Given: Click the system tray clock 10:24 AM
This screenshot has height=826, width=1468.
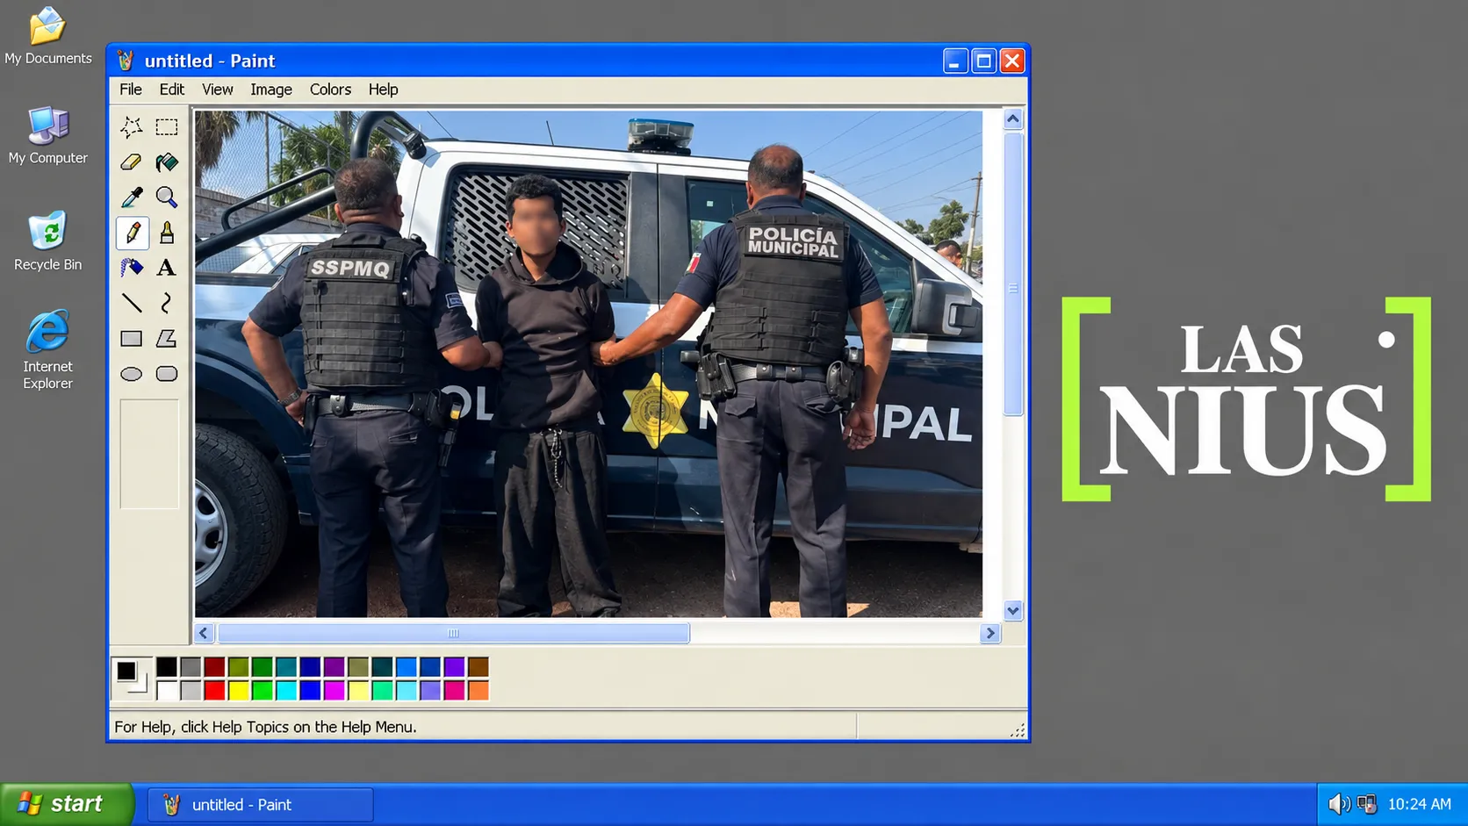Looking at the screenshot, I should 1420,804.
